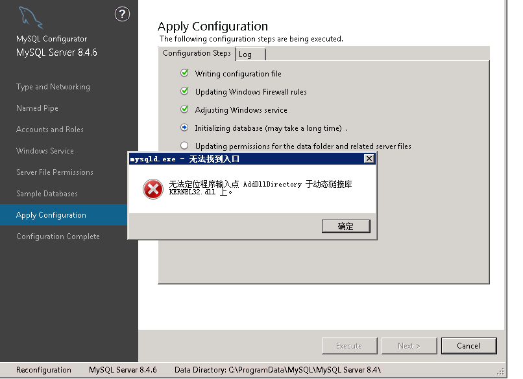Open the Sample Databases step
The width and height of the screenshot is (523, 379).
pyautogui.click(x=47, y=194)
